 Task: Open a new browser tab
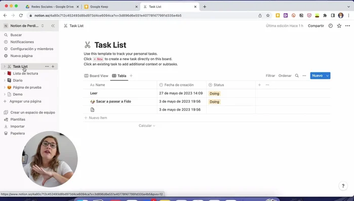click(x=205, y=7)
